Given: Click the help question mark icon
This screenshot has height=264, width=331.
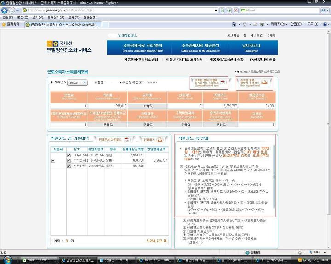Looking at the screenshot, I should tap(325, 24).
